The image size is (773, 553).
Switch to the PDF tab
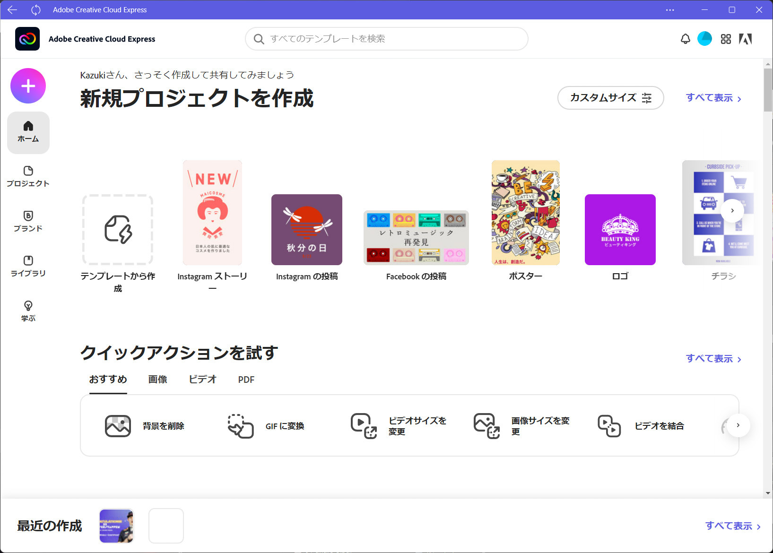point(246,380)
